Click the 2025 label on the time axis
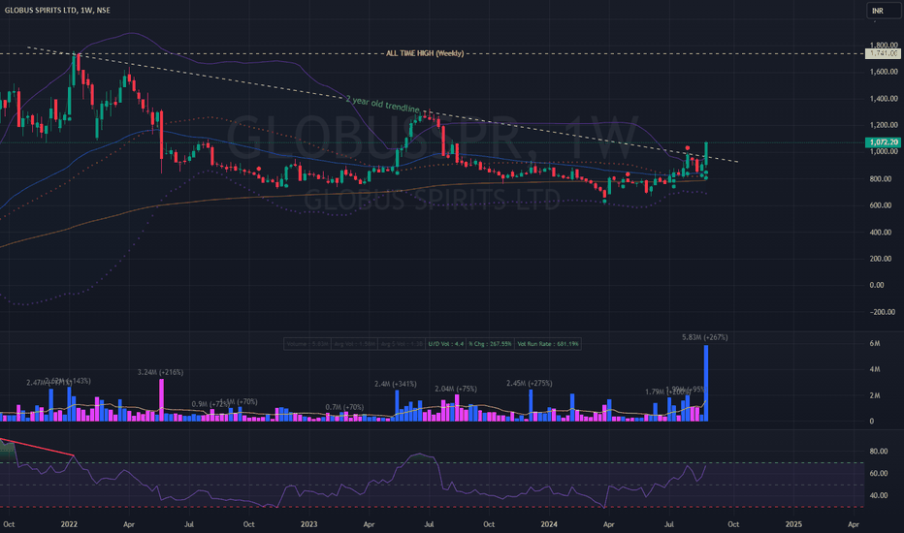 pyautogui.click(x=793, y=524)
